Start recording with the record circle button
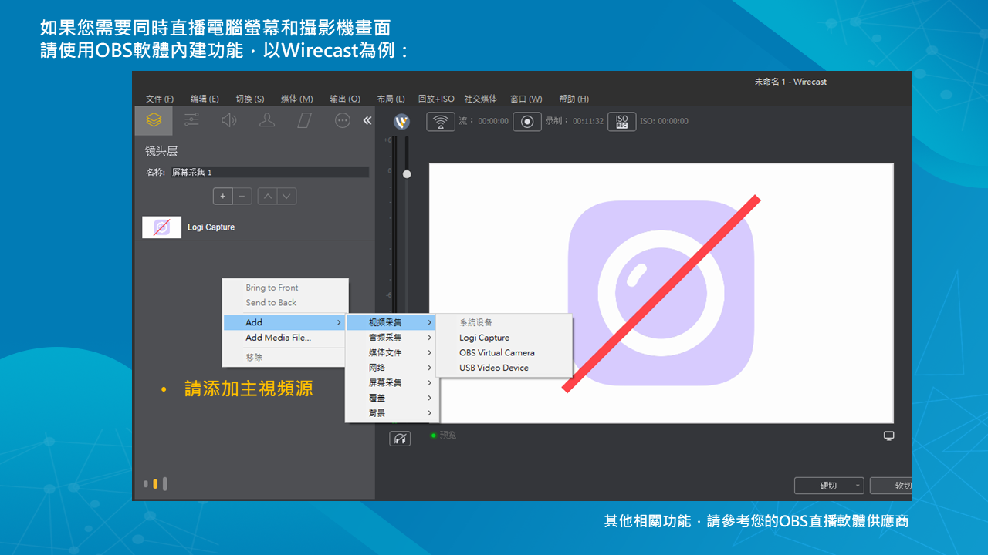The height and width of the screenshot is (555, 988). click(527, 121)
